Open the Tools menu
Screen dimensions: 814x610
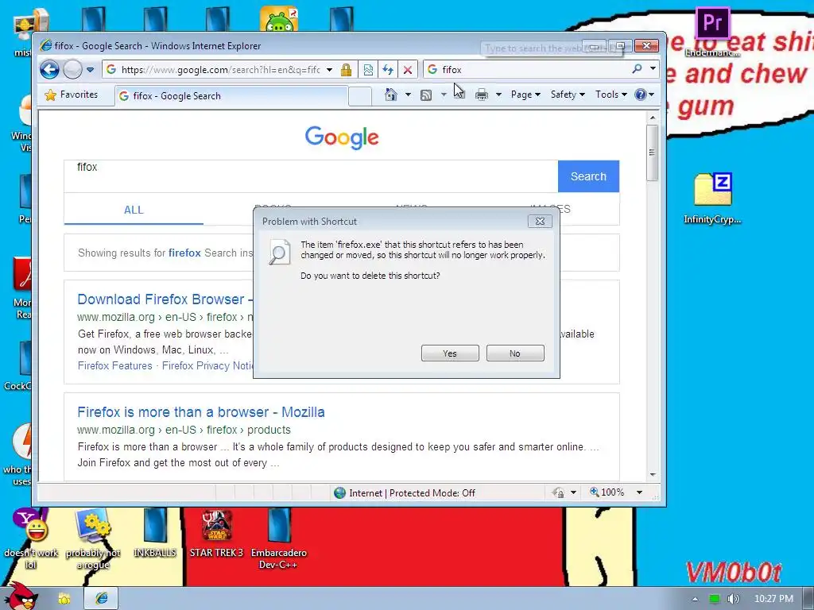coord(611,95)
